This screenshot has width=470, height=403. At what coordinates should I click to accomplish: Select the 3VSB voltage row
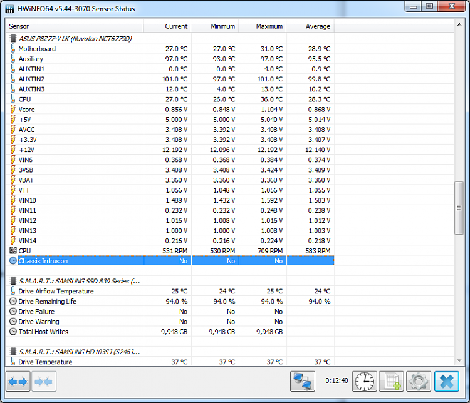[170, 170]
